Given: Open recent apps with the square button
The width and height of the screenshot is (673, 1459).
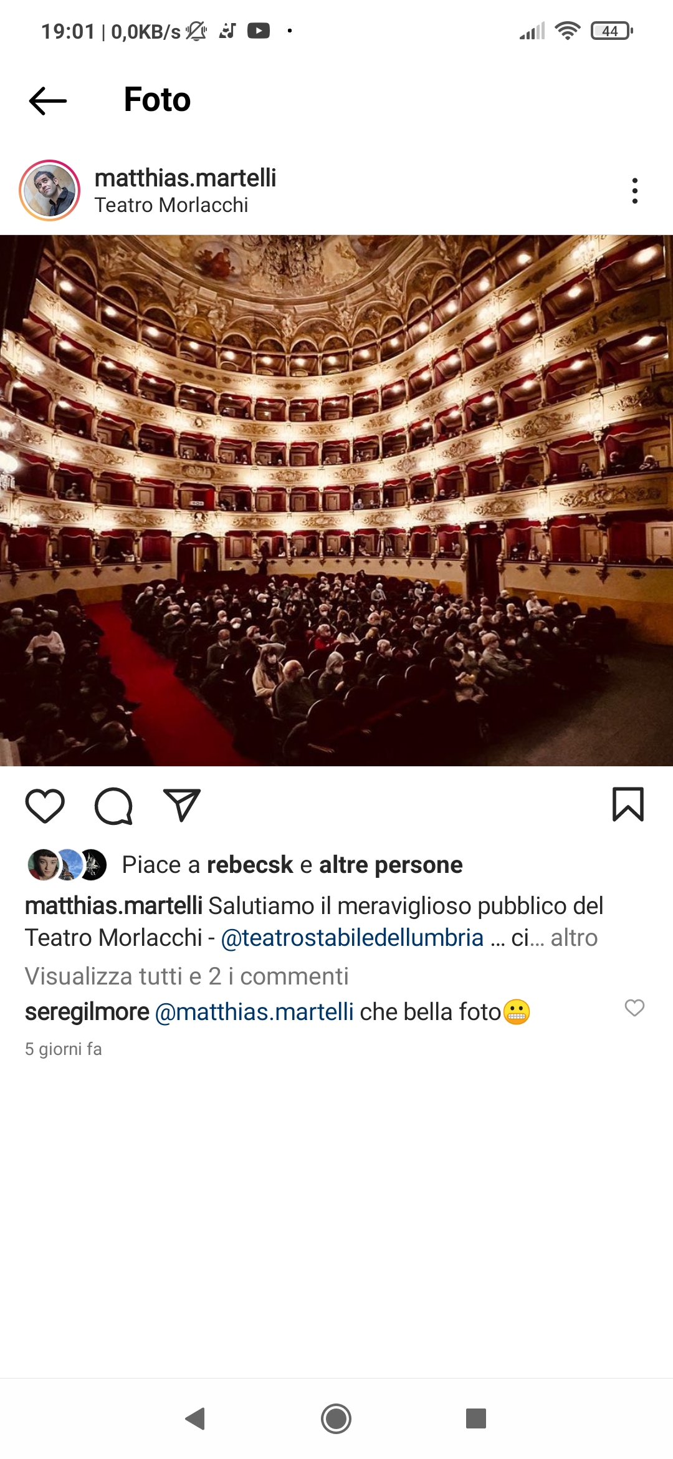Looking at the screenshot, I should [476, 1418].
